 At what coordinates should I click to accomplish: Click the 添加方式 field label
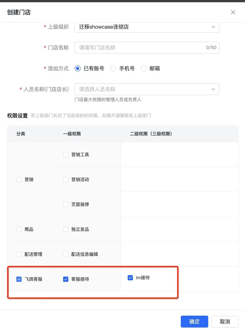point(58,68)
